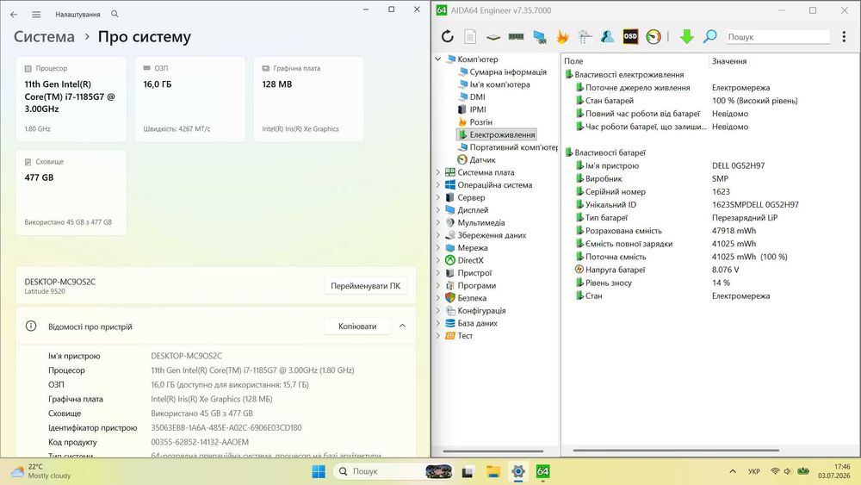Open the CPU chip tool in AIDA64 toolbar
The height and width of the screenshot is (485, 861).
493,37
